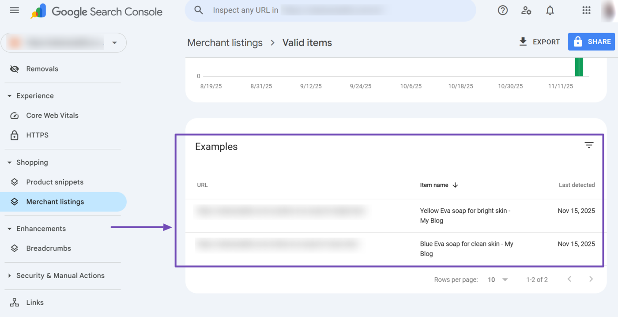The width and height of the screenshot is (618, 317).
Task: Click the HTTPS lock icon in sidebar
Action: [15, 135]
